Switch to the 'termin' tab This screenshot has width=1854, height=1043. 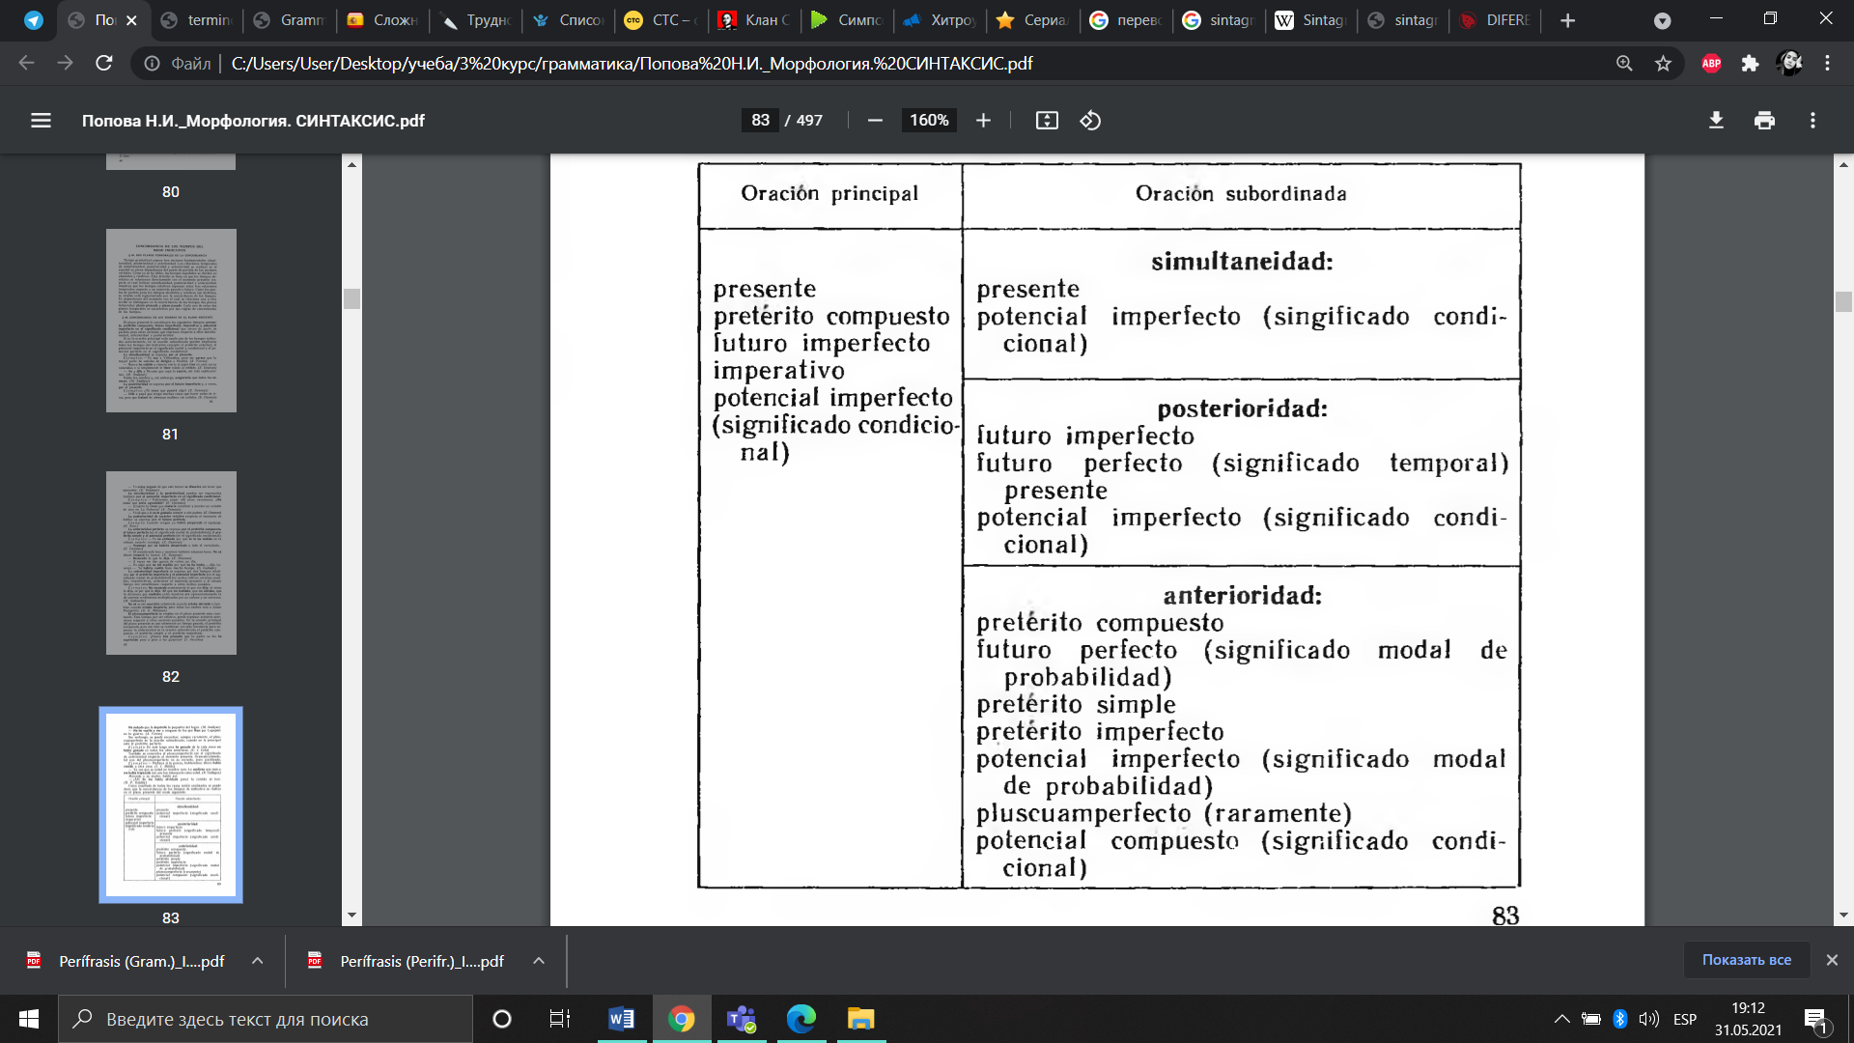(195, 20)
